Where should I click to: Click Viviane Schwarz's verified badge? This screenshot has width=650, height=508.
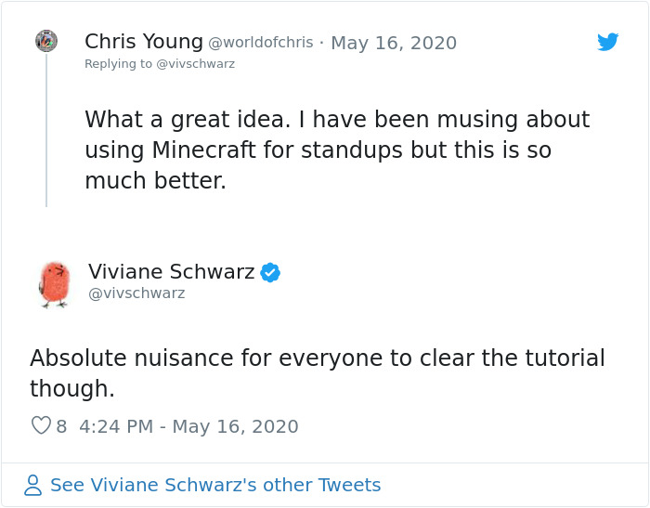(270, 272)
